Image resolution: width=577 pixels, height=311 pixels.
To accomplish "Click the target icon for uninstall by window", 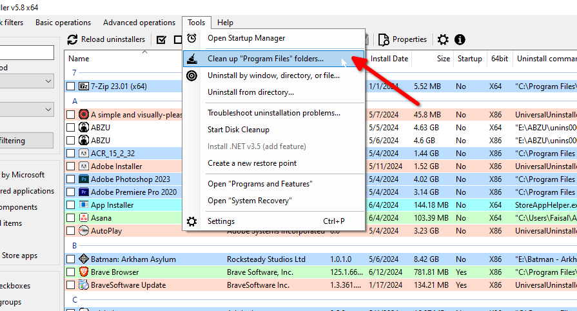I will [x=191, y=75].
